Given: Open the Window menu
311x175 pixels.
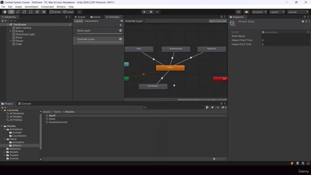Looking at the screenshot, I should (61, 7).
